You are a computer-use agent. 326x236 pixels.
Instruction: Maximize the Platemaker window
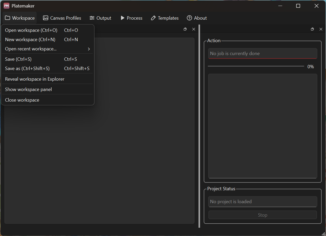[x=298, y=6]
